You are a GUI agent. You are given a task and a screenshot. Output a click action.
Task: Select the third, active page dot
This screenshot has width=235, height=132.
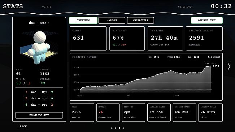119,128
